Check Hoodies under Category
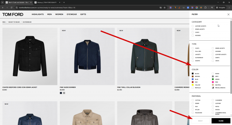The image size is (232, 125). (193, 36)
